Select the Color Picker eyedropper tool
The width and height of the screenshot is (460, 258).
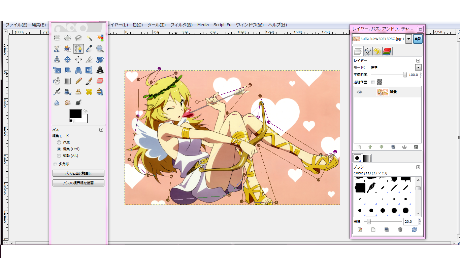click(89, 49)
